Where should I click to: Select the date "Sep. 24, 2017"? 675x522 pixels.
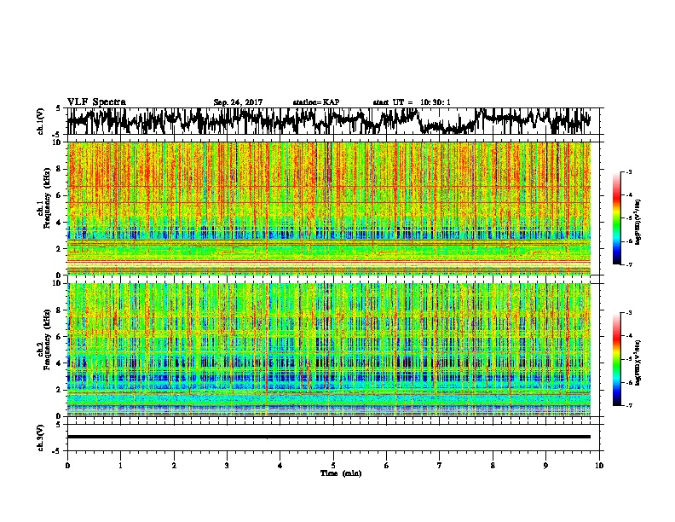238,102
